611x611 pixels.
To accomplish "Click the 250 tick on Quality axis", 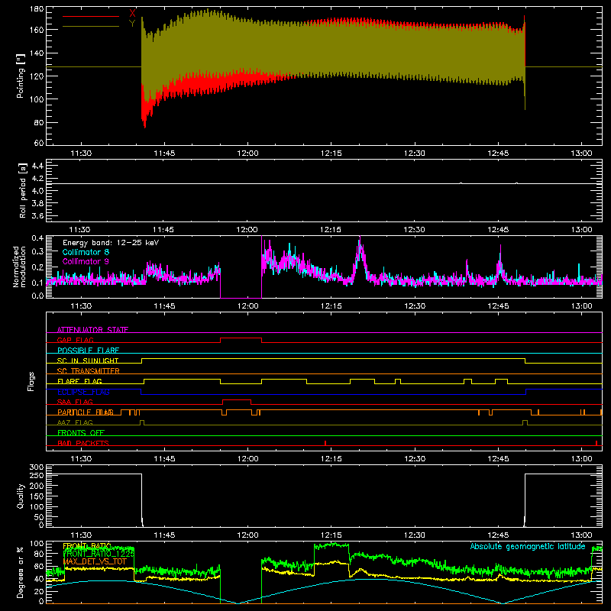I will [x=37, y=475].
